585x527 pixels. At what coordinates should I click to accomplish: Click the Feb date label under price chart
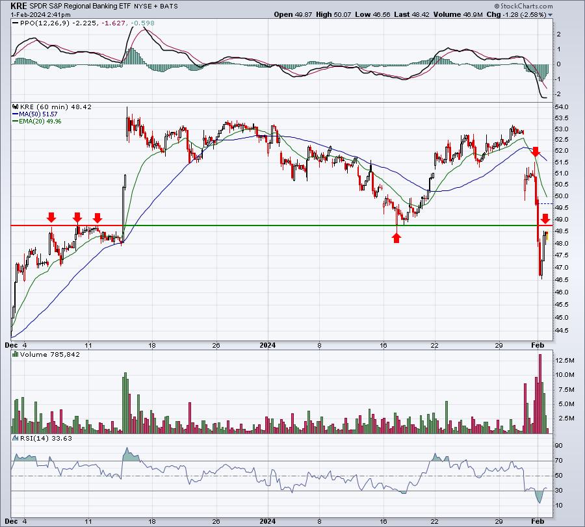(538, 345)
